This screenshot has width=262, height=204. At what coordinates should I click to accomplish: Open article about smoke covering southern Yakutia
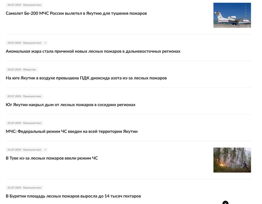click(x=70, y=105)
